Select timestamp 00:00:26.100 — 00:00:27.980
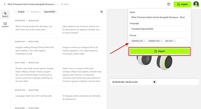The width and height of the screenshot is (201, 109). point(27,90)
